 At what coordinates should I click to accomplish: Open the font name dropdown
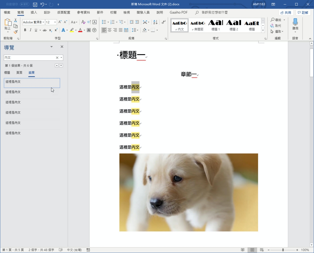pyautogui.click(x=43, y=22)
